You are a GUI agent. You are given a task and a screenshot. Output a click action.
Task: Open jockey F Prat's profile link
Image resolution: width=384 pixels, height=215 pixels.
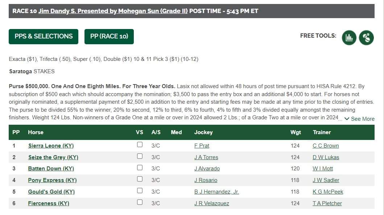pos(202,146)
